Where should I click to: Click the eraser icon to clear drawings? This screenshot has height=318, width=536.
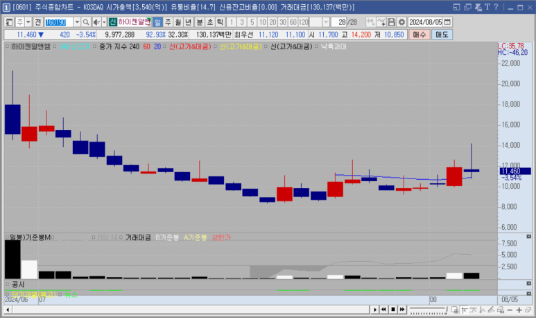(528, 310)
